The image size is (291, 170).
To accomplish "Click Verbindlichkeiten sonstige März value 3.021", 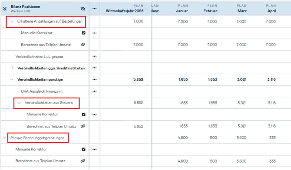I will 241,79.
